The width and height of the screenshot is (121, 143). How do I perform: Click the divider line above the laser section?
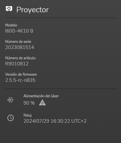click(61, 89)
